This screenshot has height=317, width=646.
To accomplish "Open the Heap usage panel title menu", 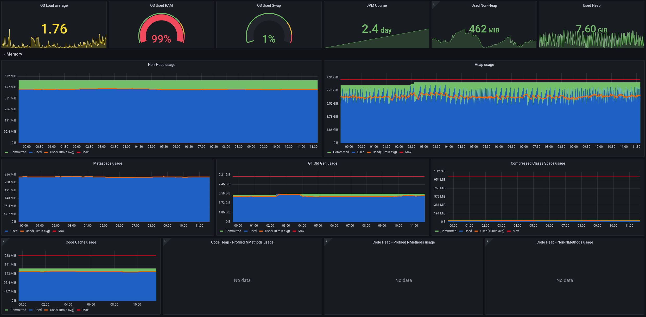I will tap(484, 65).
